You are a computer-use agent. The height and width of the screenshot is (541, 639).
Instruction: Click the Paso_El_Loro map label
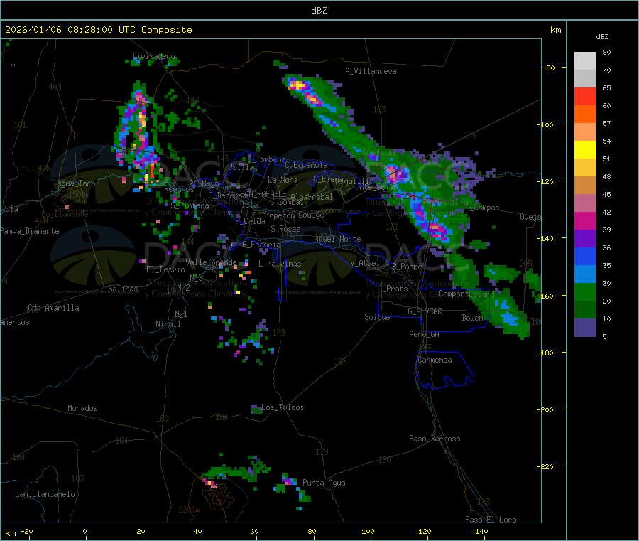pyautogui.click(x=491, y=520)
